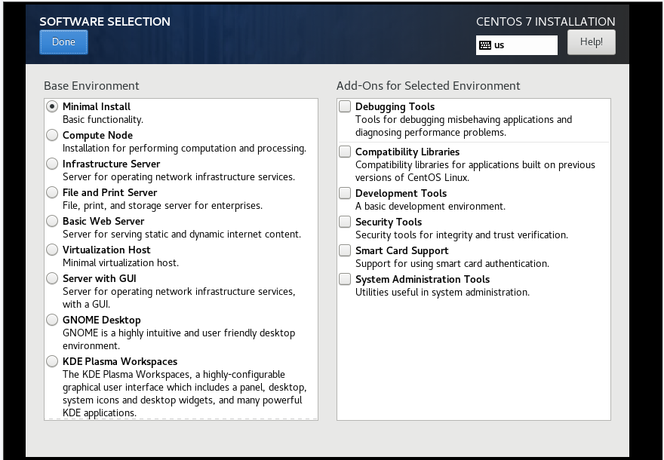This screenshot has width=664, height=460.
Task: Enable the Security Tools checkbox
Action: [345, 222]
